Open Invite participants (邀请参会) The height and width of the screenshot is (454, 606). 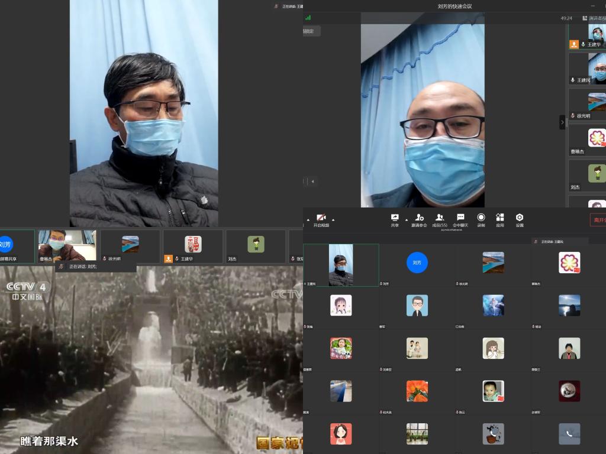pyautogui.click(x=419, y=218)
